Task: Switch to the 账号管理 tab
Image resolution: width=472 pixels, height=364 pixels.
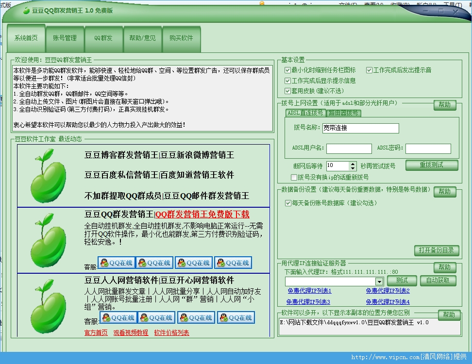Action: click(x=65, y=38)
